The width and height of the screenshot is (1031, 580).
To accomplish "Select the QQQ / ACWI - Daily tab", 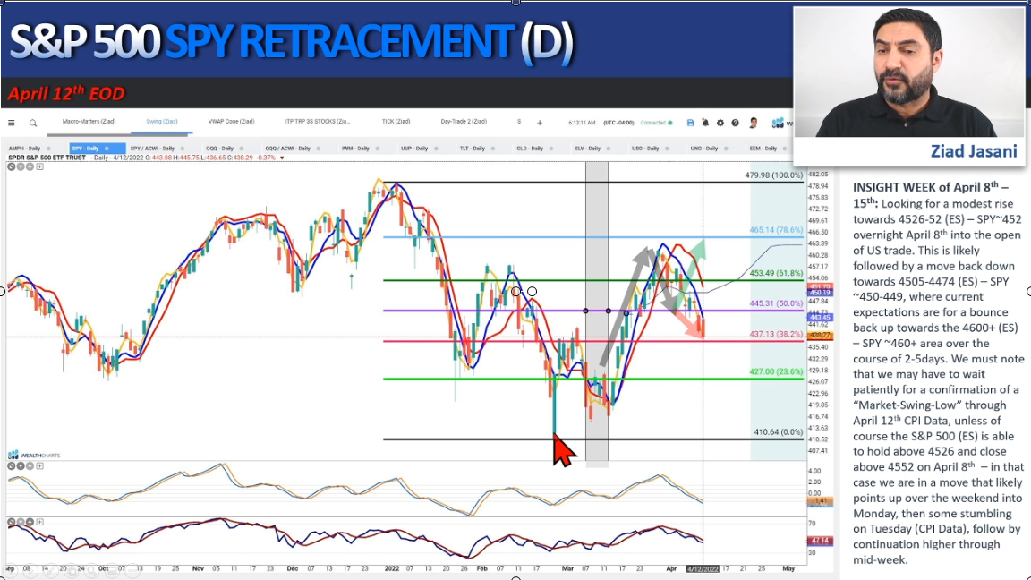I will [x=287, y=149].
